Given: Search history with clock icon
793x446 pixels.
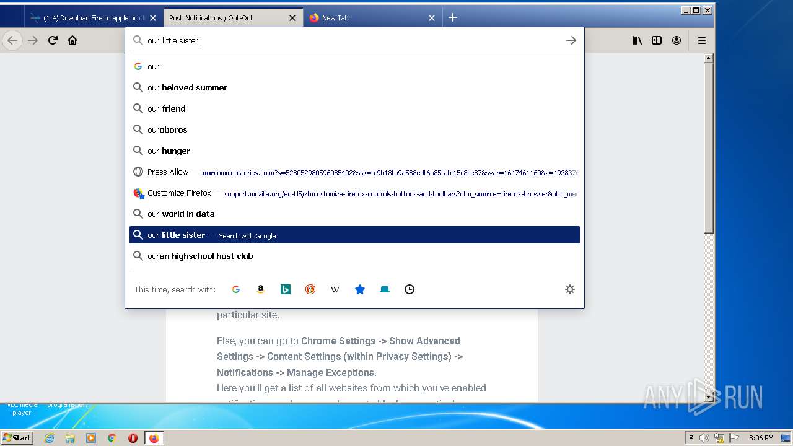Looking at the screenshot, I should (410, 289).
